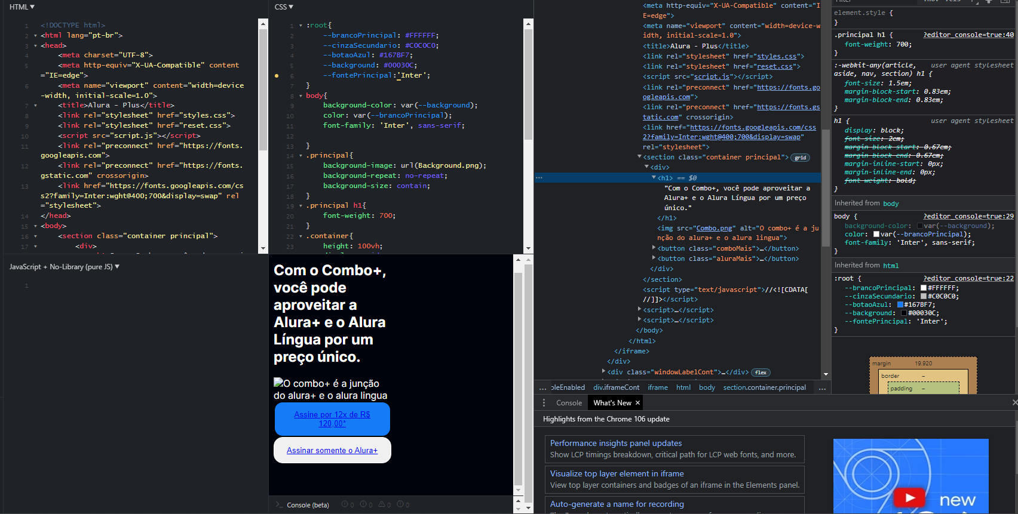
Task: Click the padding box in box model diagram
Action: pyautogui.click(x=924, y=388)
